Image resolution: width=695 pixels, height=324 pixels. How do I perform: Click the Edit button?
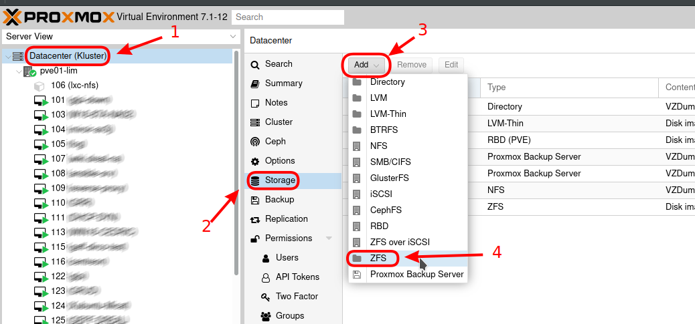click(x=451, y=65)
